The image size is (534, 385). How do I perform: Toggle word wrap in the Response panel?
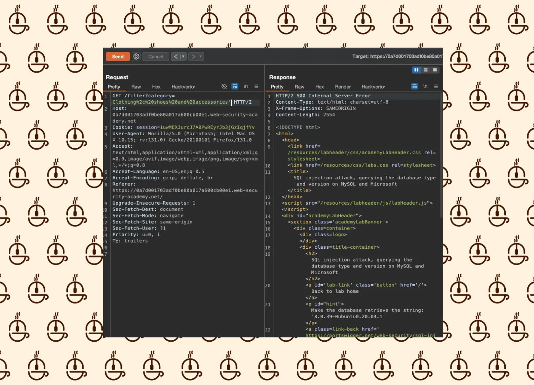pyautogui.click(x=414, y=86)
